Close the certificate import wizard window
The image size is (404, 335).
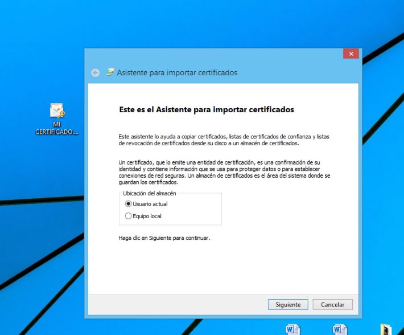351,54
